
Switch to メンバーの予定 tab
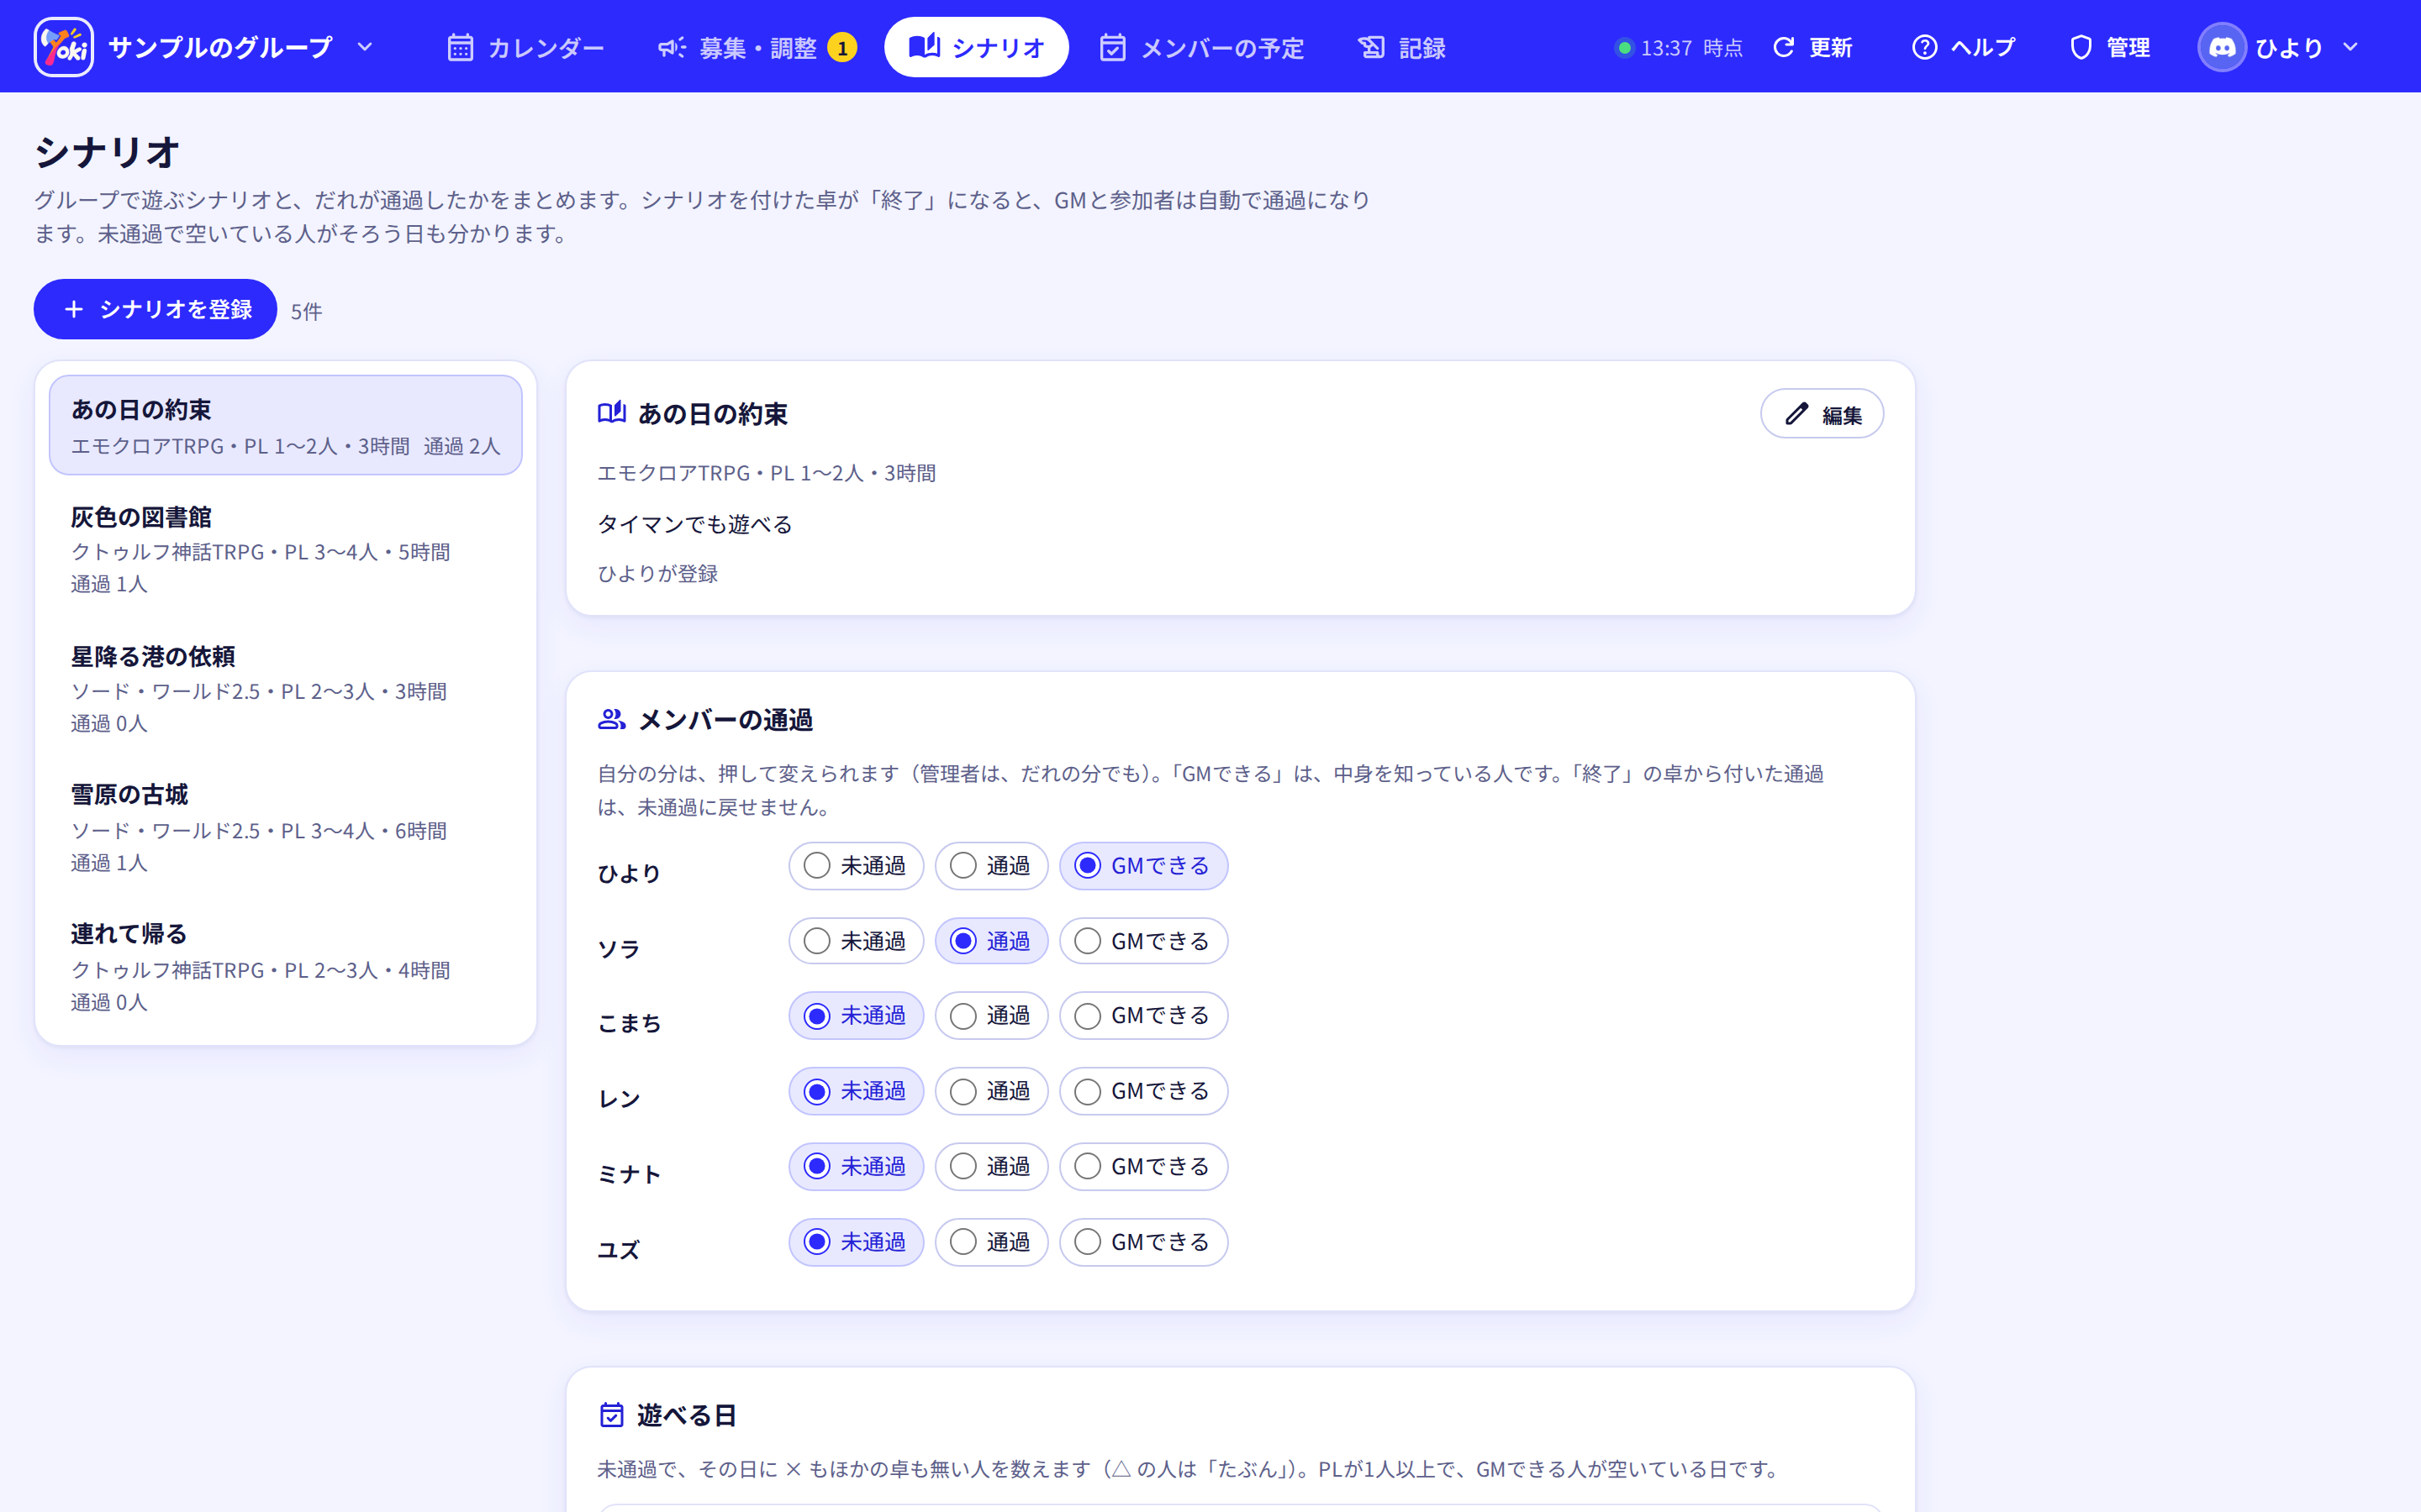[x=1201, y=47]
